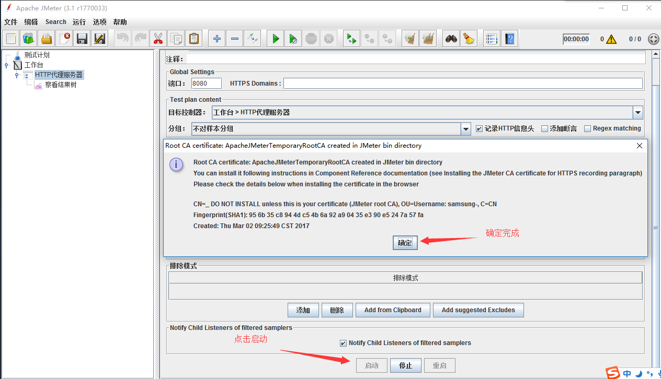The image size is (661, 379).
Task: Click the round thread status icon
Action: [653, 39]
